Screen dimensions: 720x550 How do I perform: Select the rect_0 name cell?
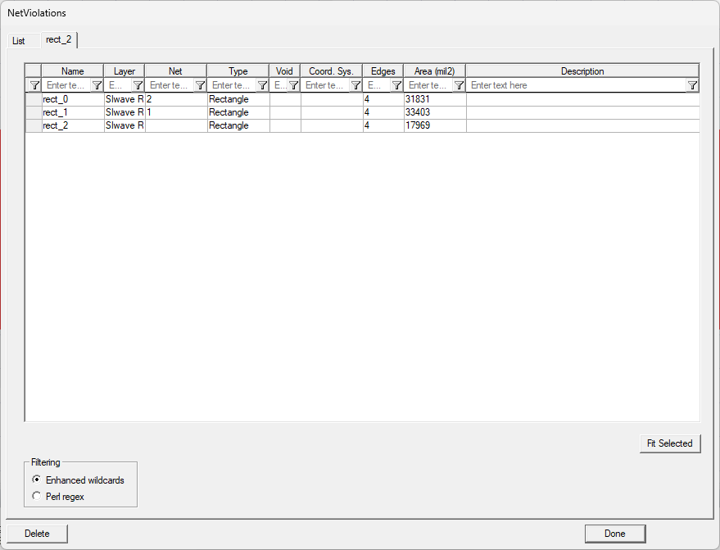pyautogui.click(x=73, y=99)
